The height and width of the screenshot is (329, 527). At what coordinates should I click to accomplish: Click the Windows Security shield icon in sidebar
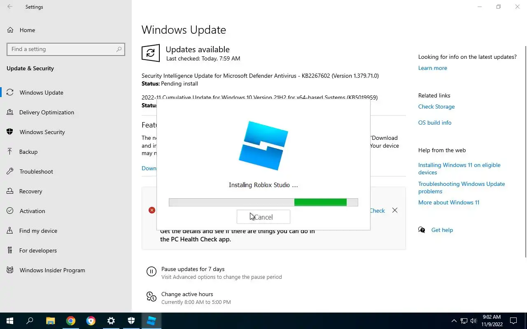click(10, 132)
